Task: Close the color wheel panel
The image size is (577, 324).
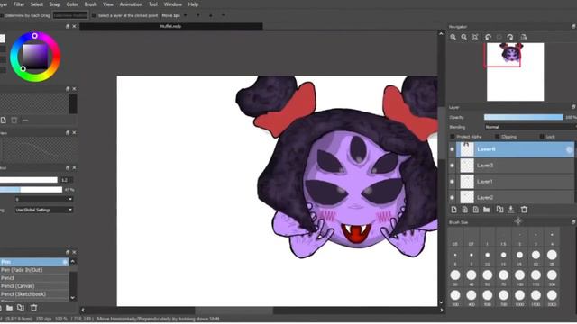Action: (74, 26)
